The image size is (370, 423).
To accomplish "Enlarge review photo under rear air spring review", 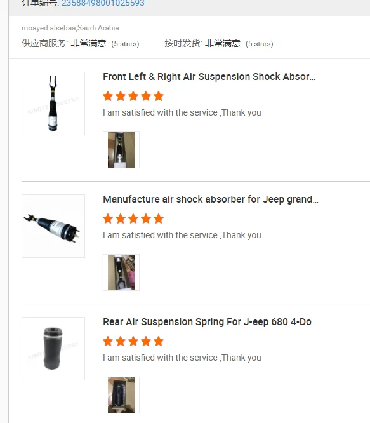I will [121, 395].
